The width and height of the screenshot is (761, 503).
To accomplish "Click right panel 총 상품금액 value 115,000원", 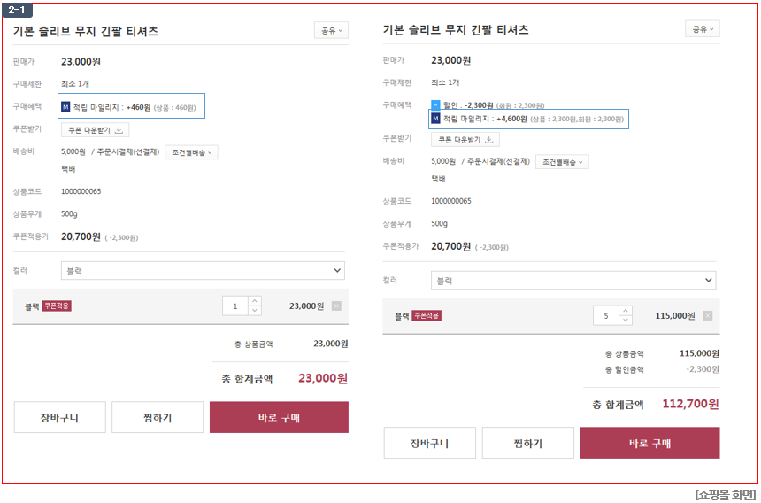I will click(x=699, y=353).
